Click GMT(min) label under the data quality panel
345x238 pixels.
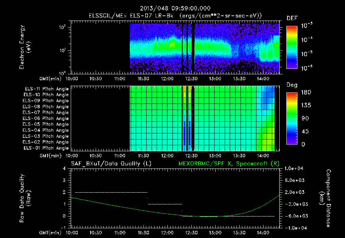point(51,233)
